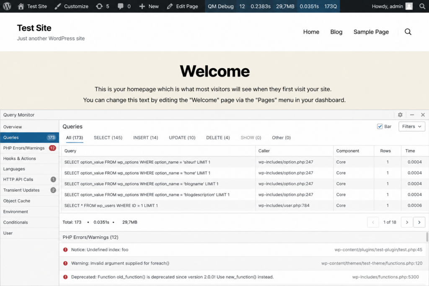Click the SELECT * FROM wp_users query
The height and width of the screenshot is (286, 429).
tap(111, 206)
